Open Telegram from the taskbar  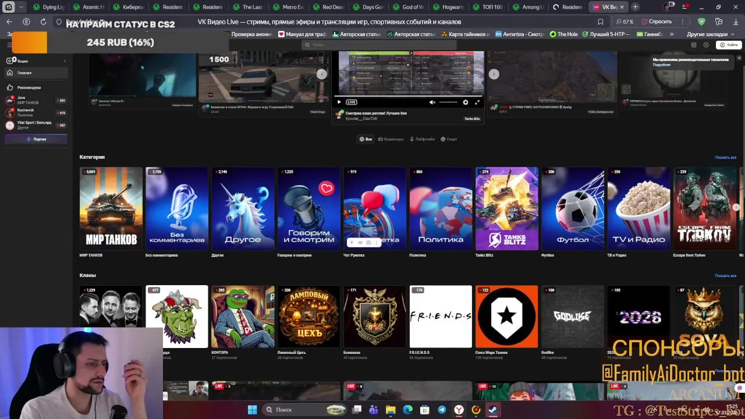pyautogui.click(x=442, y=410)
